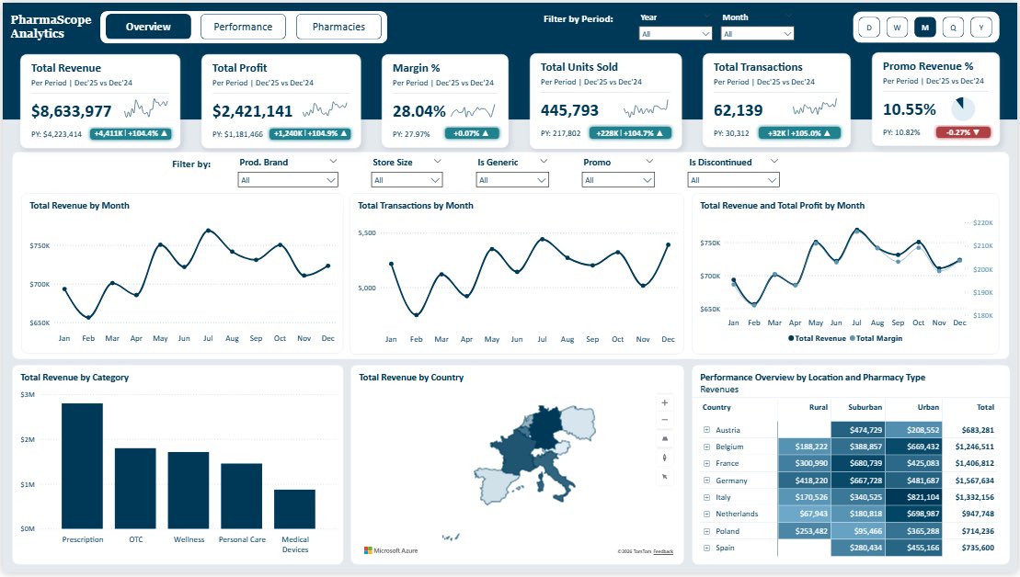
Task: Select weekly granularity W button
Action: [x=897, y=28]
